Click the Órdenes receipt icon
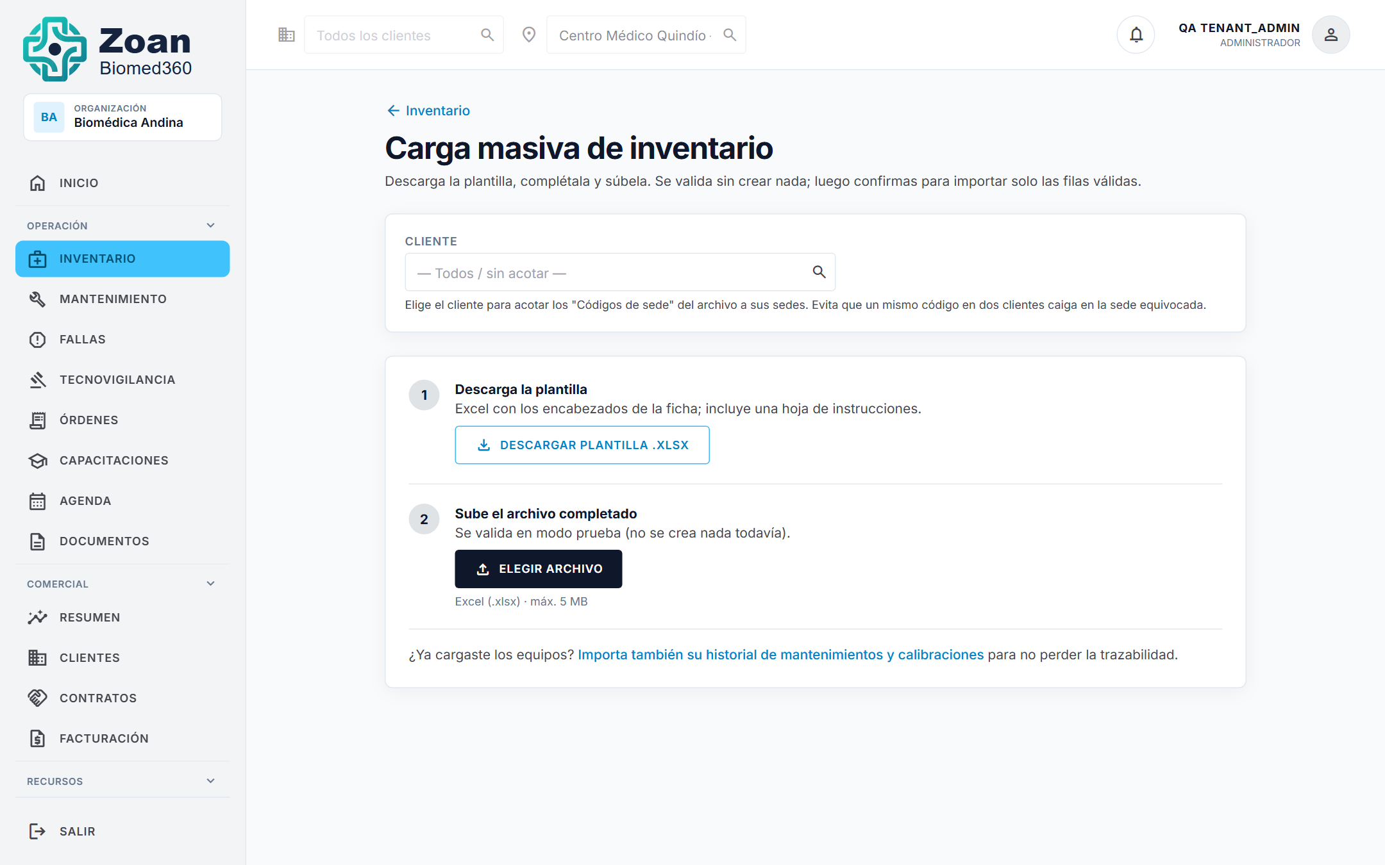Image resolution: width=1385 pixels, height=865 pixels. click(x=38, y=420)
